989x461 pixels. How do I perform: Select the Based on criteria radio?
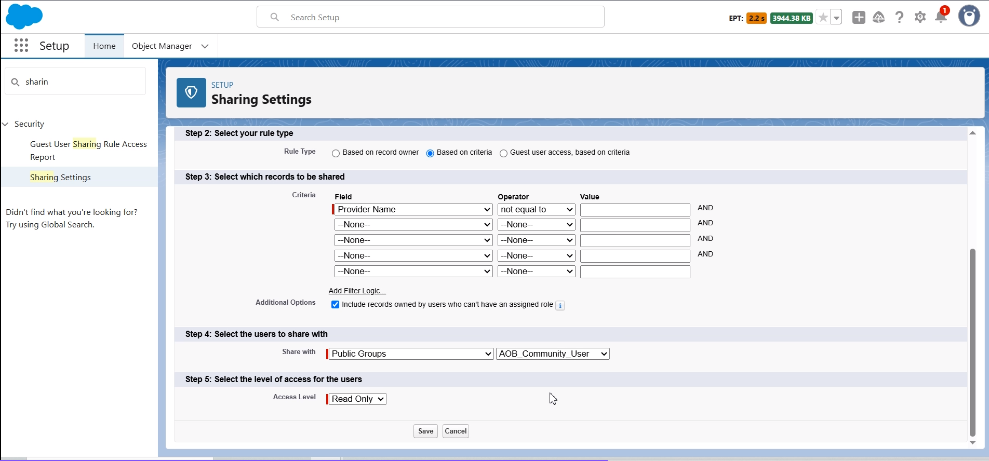tap(430, 153)
